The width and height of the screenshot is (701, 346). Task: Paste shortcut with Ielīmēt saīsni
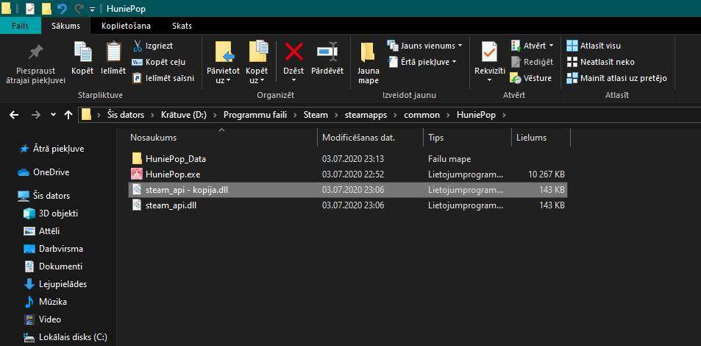point(163,78)
